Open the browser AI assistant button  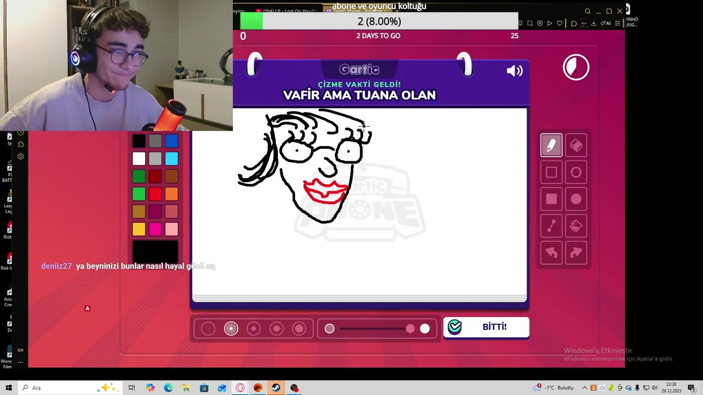[606, 23]
